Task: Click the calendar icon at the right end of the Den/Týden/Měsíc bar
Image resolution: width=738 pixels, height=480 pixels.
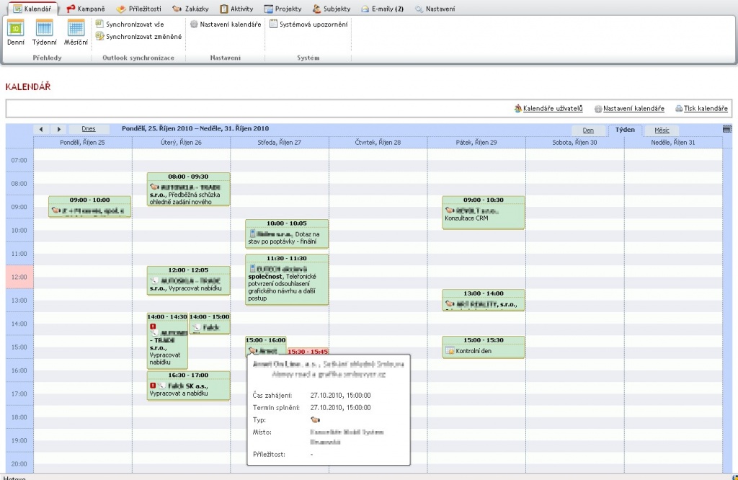Action: click(x=727, y=129)
